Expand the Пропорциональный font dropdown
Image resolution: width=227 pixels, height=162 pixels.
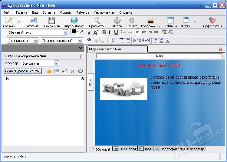(80, 41)
